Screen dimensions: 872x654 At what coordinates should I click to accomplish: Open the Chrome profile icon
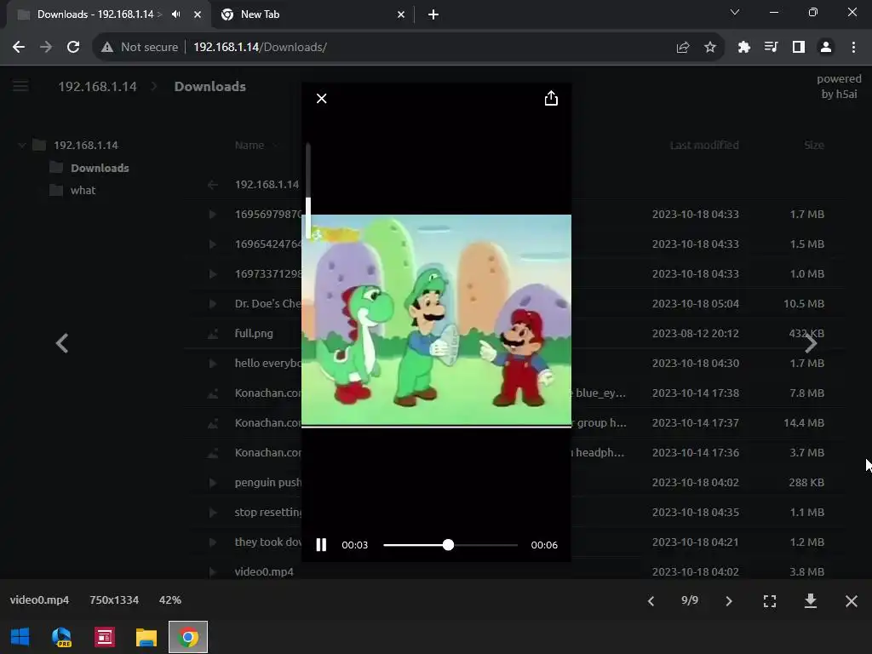click(x=826, y=48)
